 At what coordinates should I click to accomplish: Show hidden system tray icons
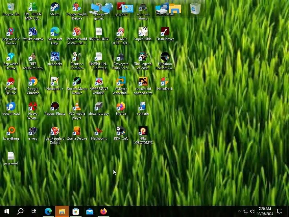[239, 211]
